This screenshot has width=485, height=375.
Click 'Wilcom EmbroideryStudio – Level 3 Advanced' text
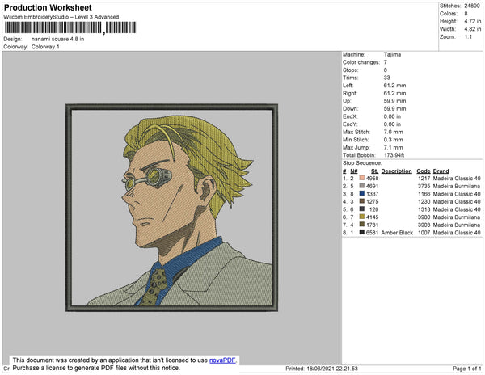(x=61, y=17)
